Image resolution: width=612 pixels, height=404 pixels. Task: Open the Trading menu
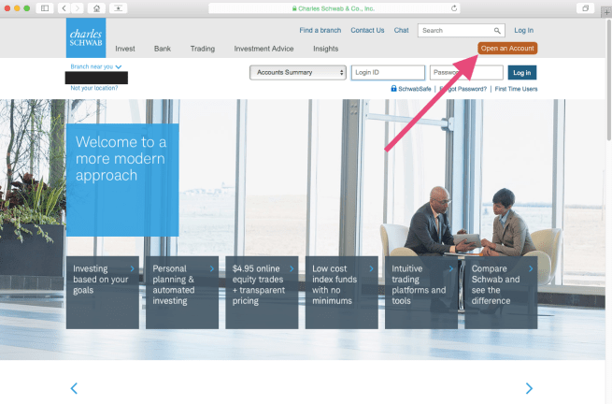click(x=202, y=48)
